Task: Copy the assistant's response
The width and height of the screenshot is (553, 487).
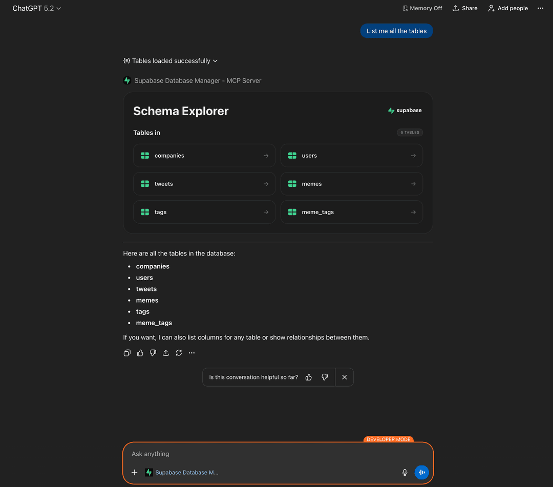Action: pos(127,353)
